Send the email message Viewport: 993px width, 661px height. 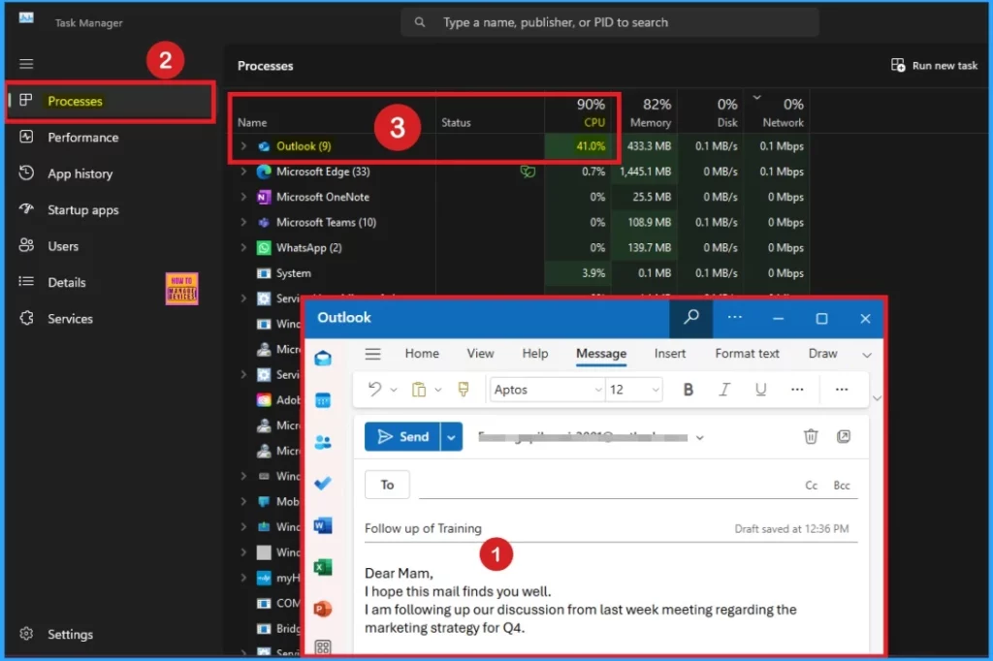click(x=402, y=437)
